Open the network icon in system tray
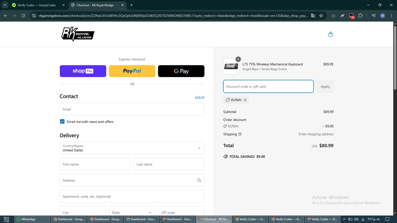The image size is (397, 223). 363,219
